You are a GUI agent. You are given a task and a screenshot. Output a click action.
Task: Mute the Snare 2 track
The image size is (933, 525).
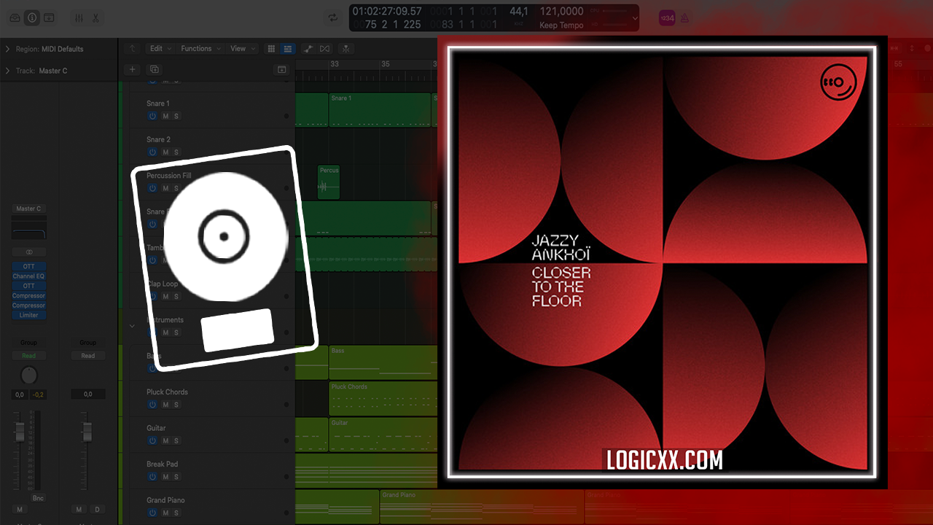165,152
